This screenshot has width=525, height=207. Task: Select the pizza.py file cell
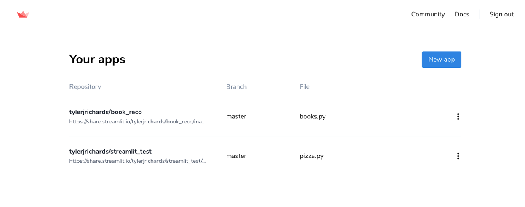pos(312,156)
